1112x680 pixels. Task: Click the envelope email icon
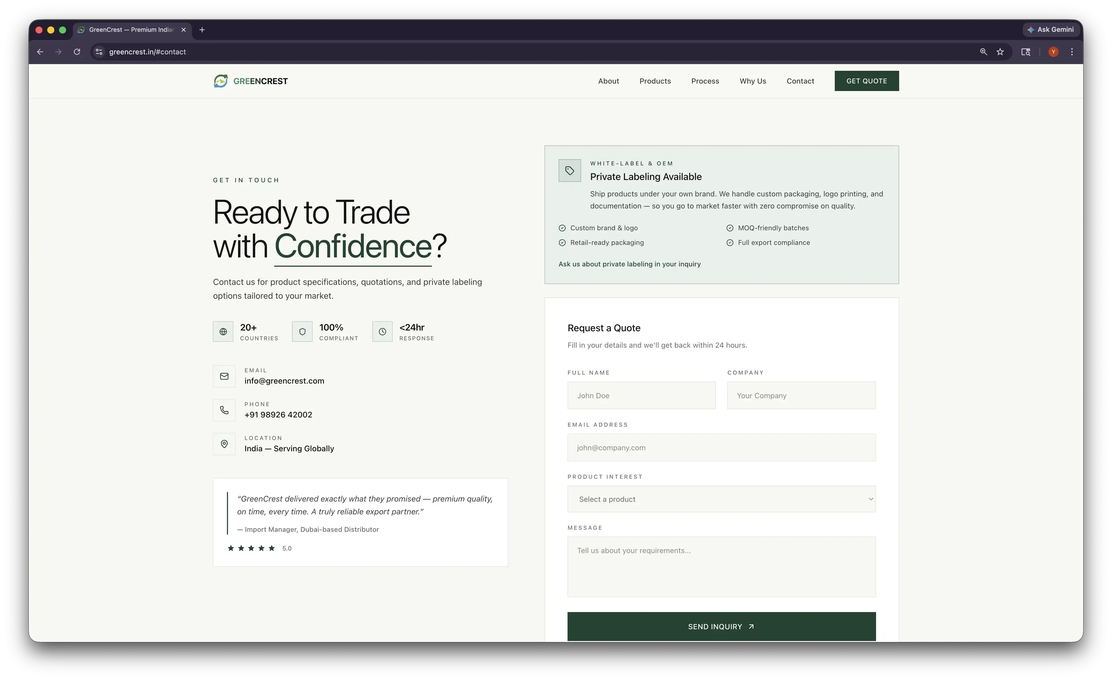pos(224,376)
